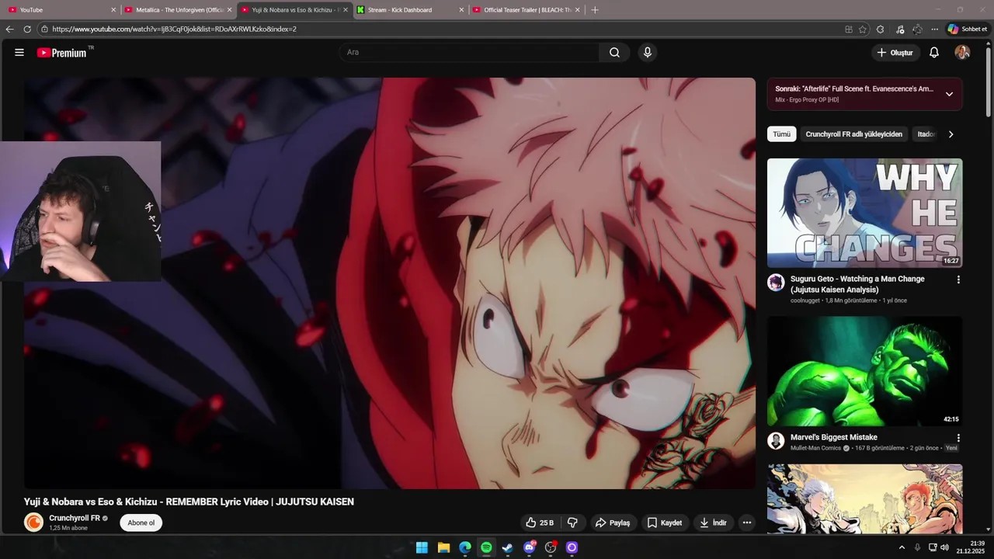This screenshot has height=559, width=994.
Task: Reload the current page
Action: coord(27,30)
